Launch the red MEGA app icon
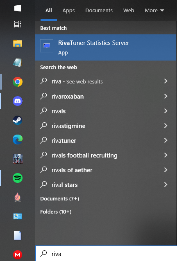This screenshot has width=177, height=261. pos(18,255)
